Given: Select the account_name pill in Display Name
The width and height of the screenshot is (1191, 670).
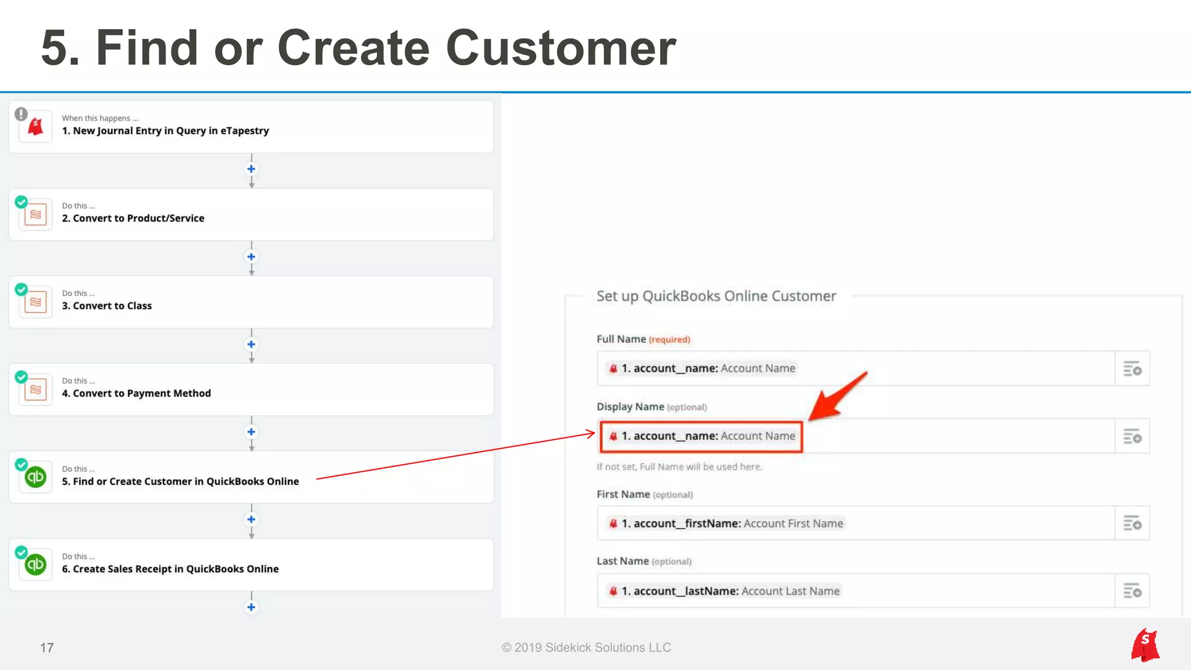Looking at the screenshot, I should click(701, 436).
